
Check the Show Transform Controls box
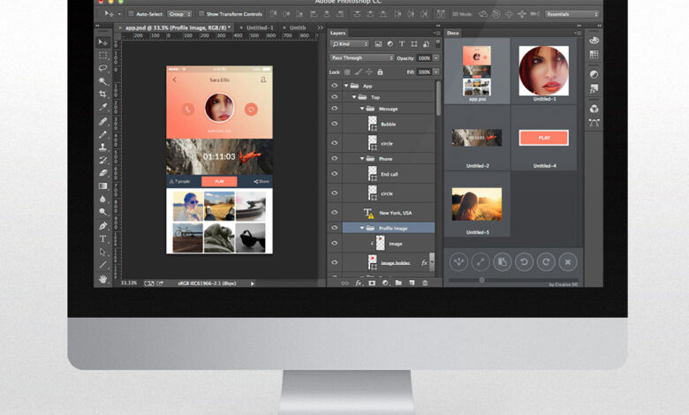201,14
